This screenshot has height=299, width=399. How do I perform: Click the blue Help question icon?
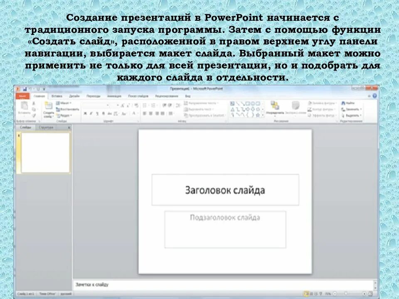click(374, 96)
